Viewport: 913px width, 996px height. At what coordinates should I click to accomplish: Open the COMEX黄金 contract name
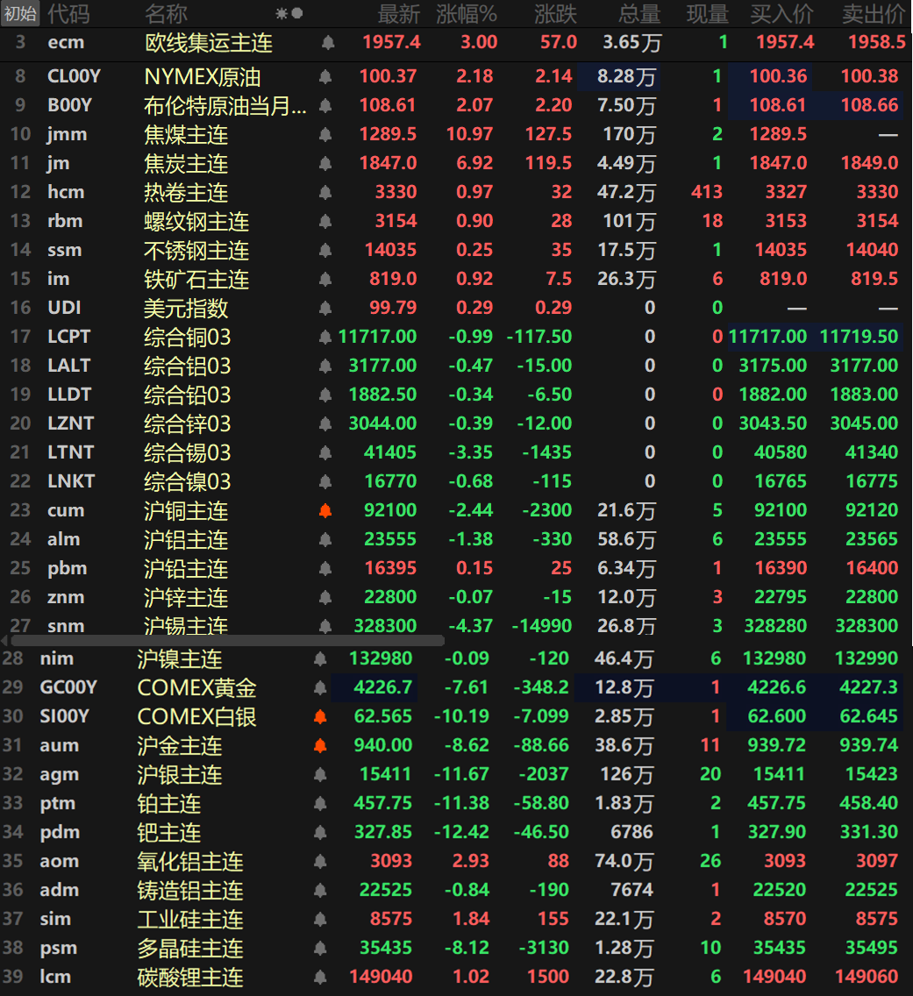[x=196, y=688]
